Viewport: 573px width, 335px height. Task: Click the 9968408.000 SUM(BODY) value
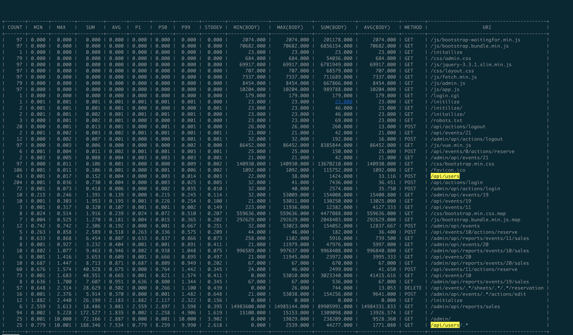coord(336,251)
